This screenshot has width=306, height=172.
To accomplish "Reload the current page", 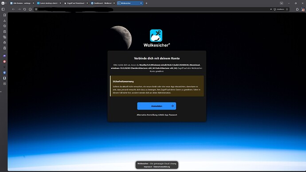I will point(24,9).
